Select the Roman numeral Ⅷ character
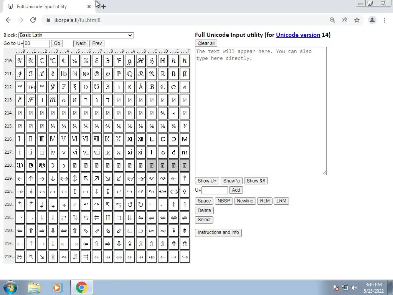The width and height of the screenshot is (393, 295). 97,139
